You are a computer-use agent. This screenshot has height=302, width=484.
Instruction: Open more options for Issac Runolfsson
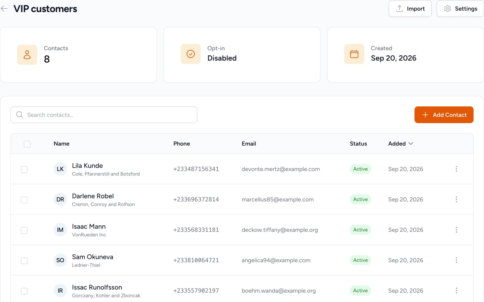(456, 291)
